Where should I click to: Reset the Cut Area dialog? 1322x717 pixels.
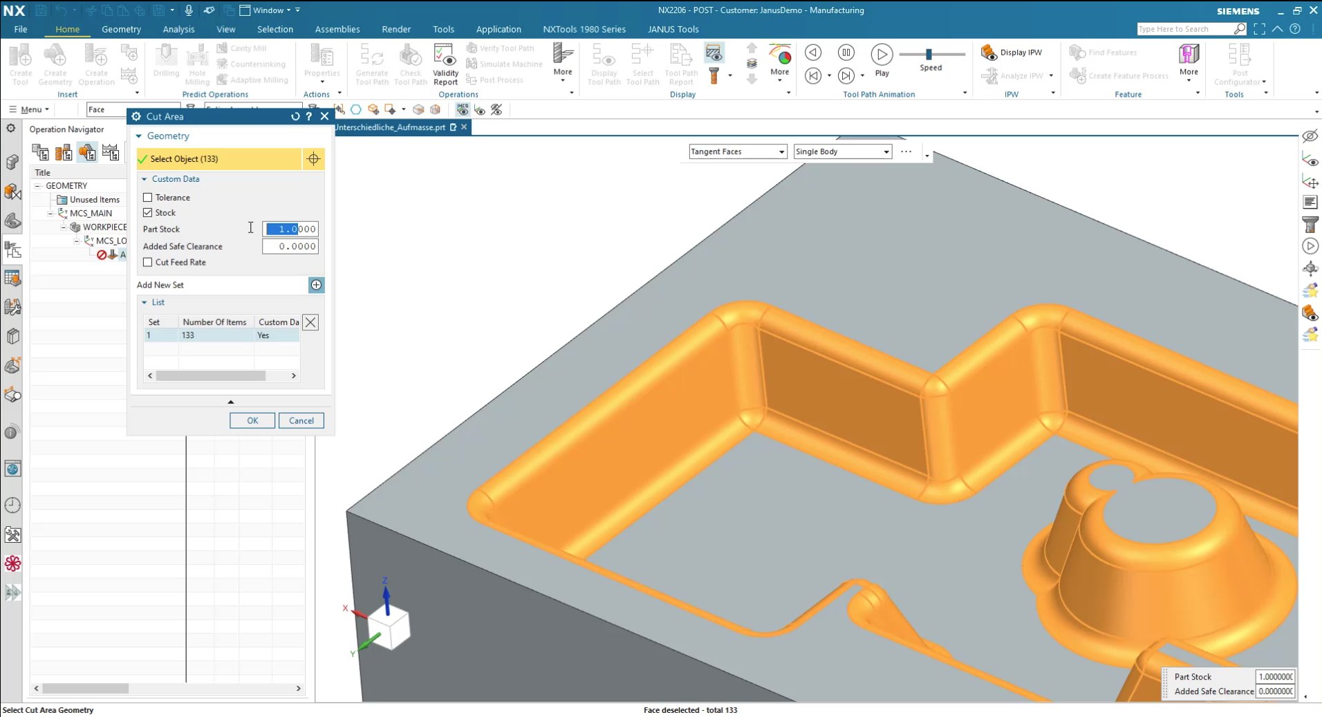point(295,116)
